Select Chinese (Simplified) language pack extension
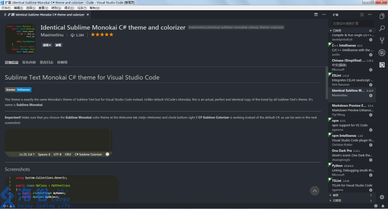The width and height of the screenshot is (388, 209). (352, 65)
